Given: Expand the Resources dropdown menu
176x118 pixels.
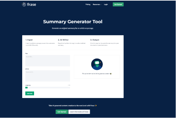Looking at the screenshot, I should coord(97,4).
